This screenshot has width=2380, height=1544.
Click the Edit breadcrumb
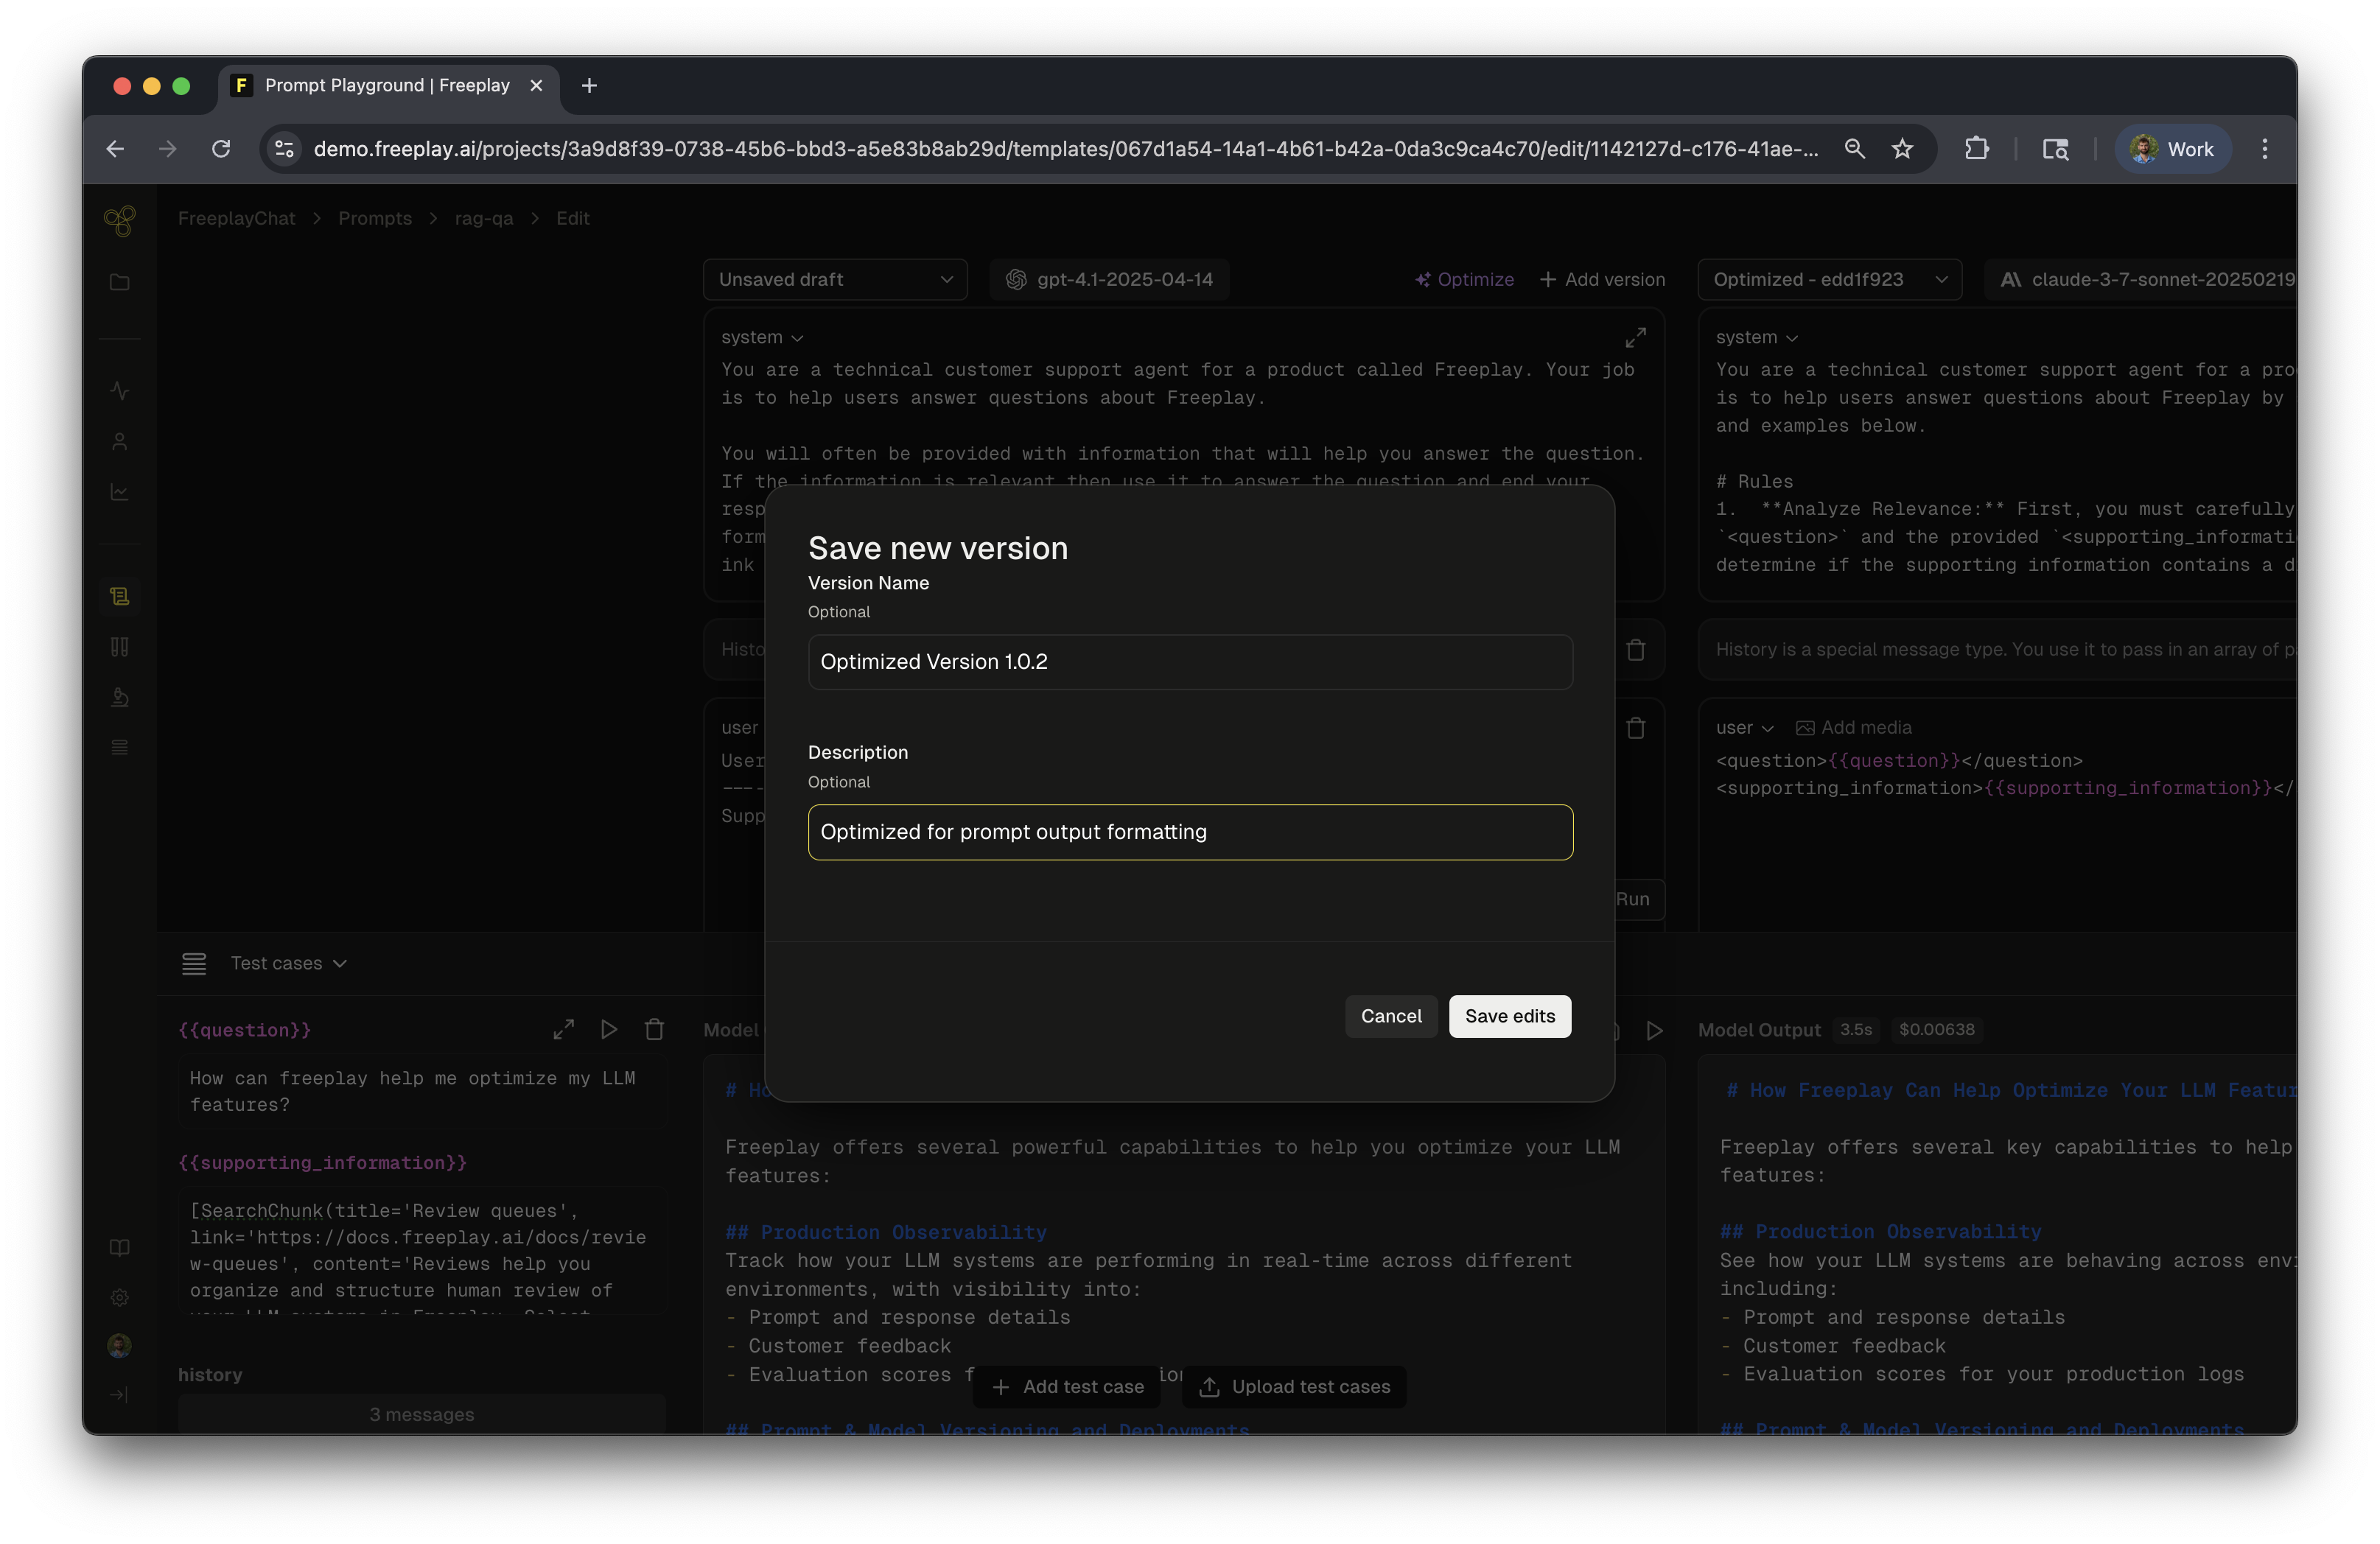click(573, 219)
